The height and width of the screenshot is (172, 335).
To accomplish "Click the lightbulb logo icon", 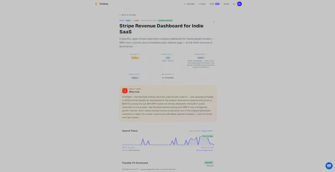I will 96,4.
